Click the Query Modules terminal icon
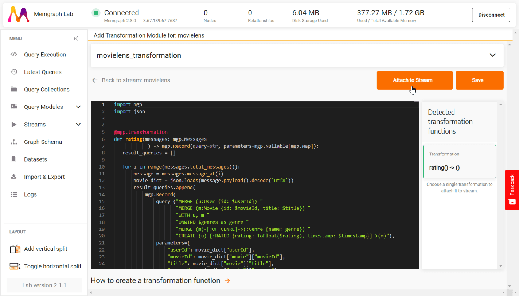The width and height of the screenshot is (519, 296). 14,107
